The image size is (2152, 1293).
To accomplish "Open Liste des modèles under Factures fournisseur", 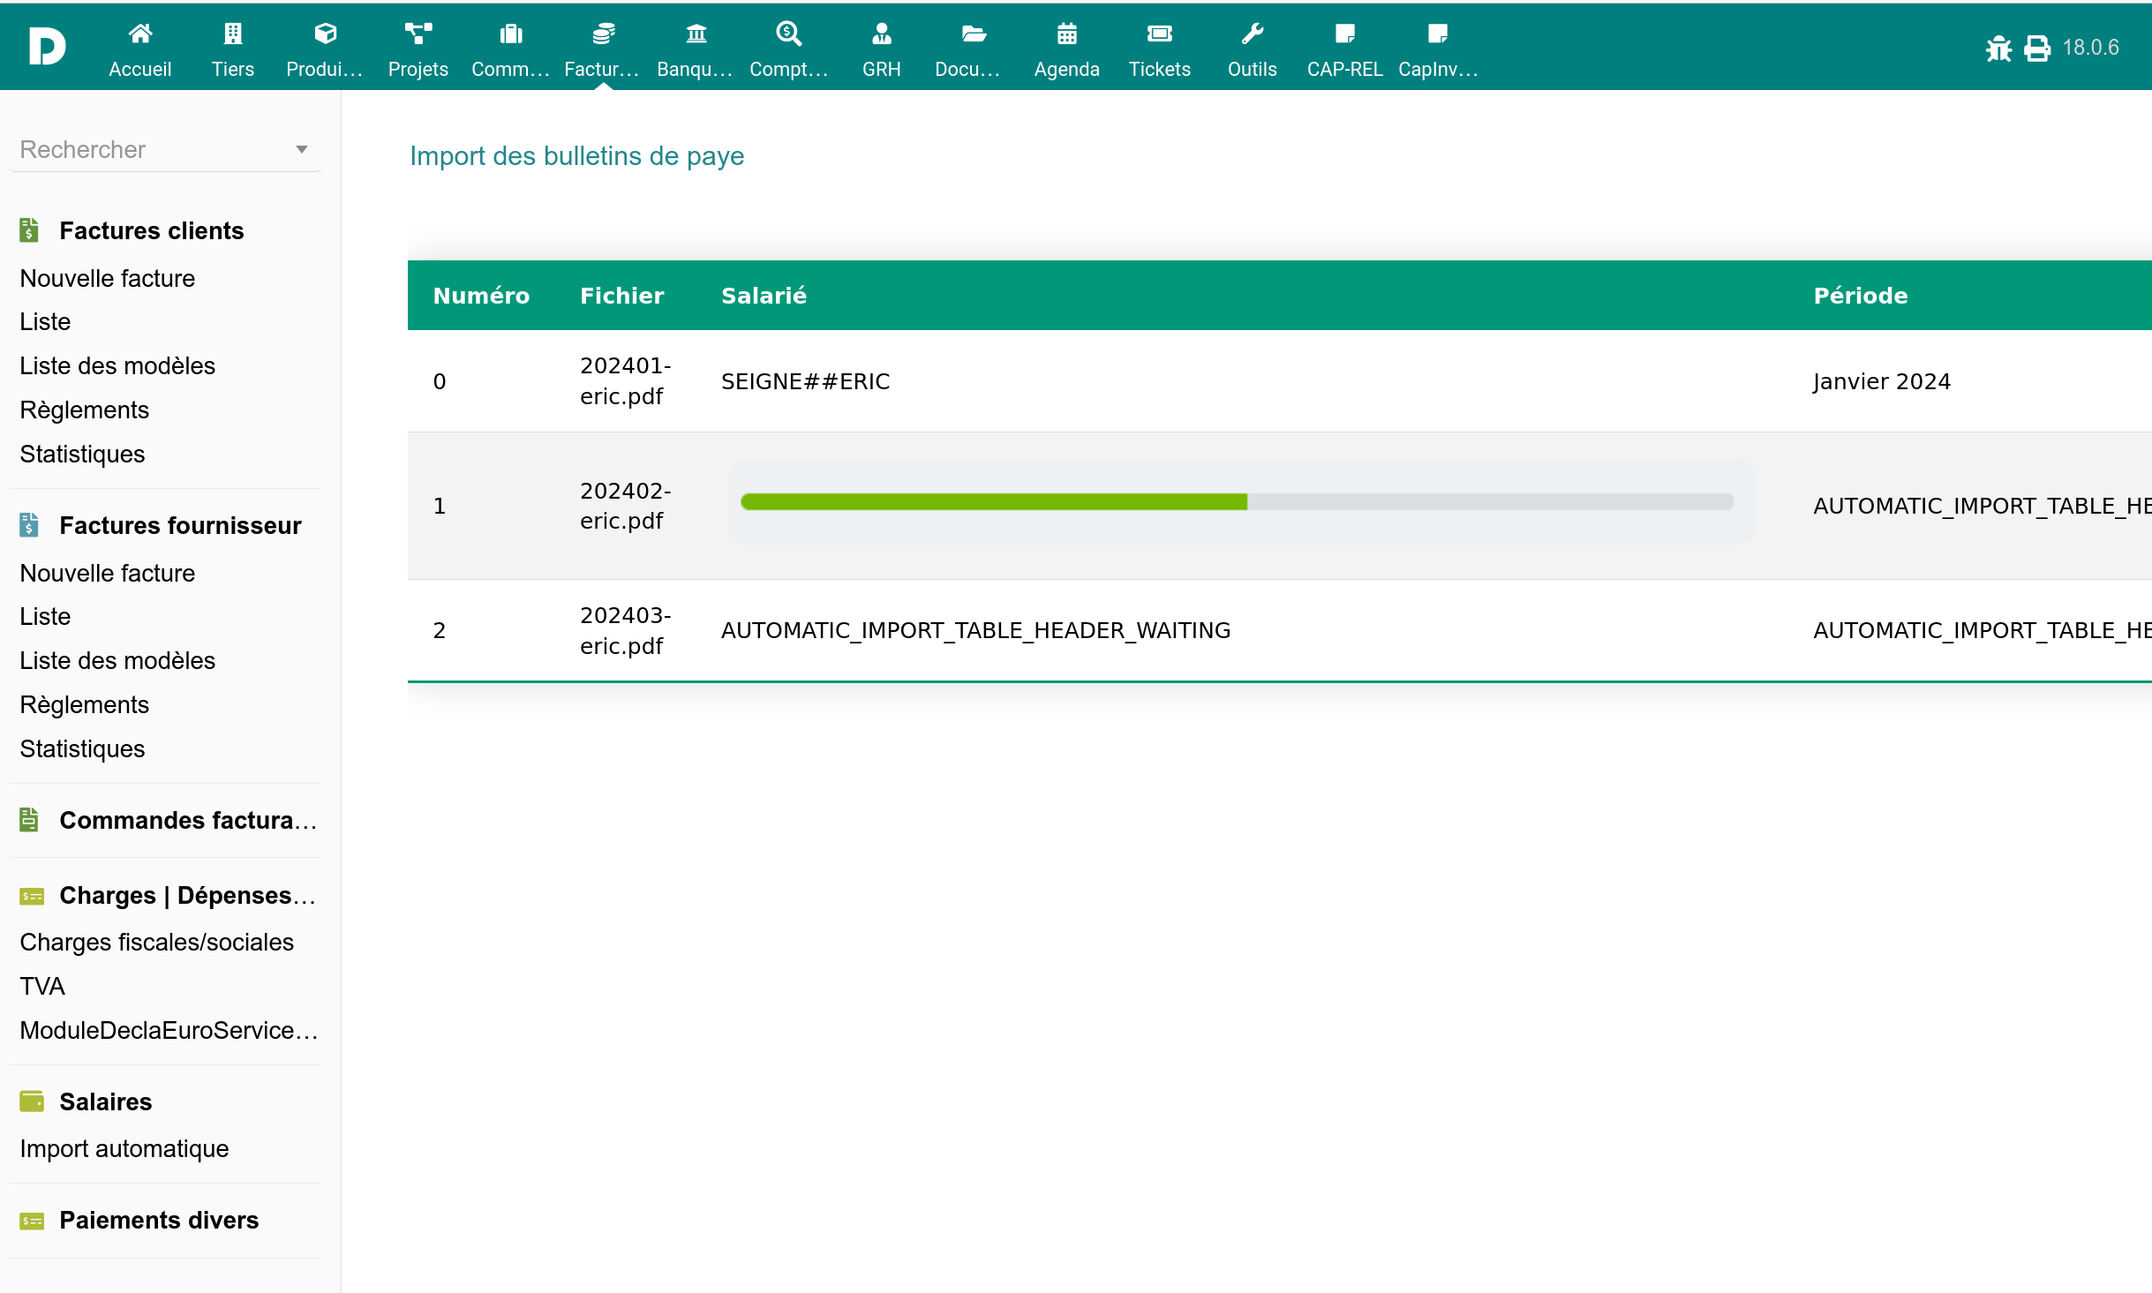I will pyautogui.click(x=117, y=660).
